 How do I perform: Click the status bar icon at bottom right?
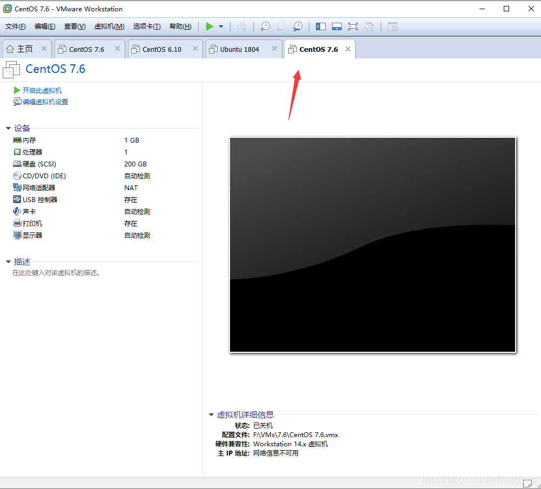pyautogui.click(x=527, y=483)
